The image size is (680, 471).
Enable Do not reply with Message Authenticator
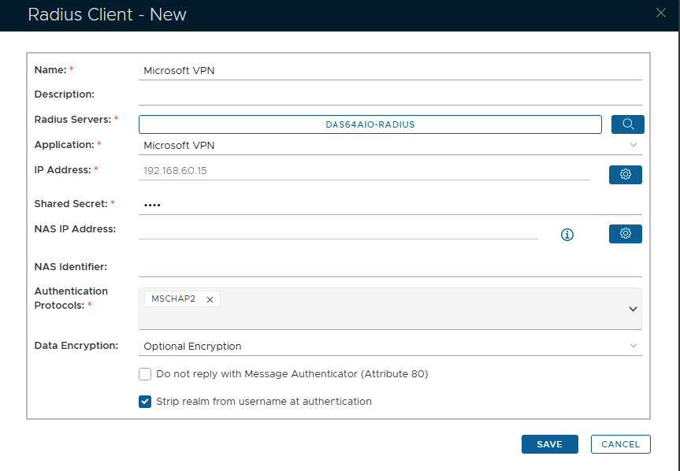[145, 374]
